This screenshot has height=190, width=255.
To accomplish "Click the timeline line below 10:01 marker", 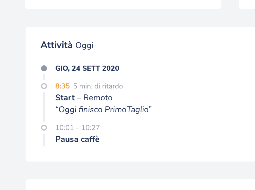I will pyautogui.click(x=44, y=140).
